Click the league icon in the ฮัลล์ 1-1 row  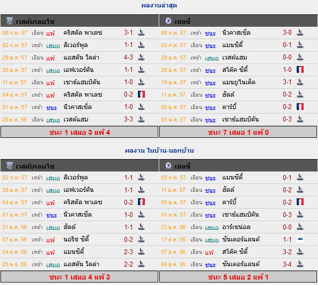(x=141, y=227)
